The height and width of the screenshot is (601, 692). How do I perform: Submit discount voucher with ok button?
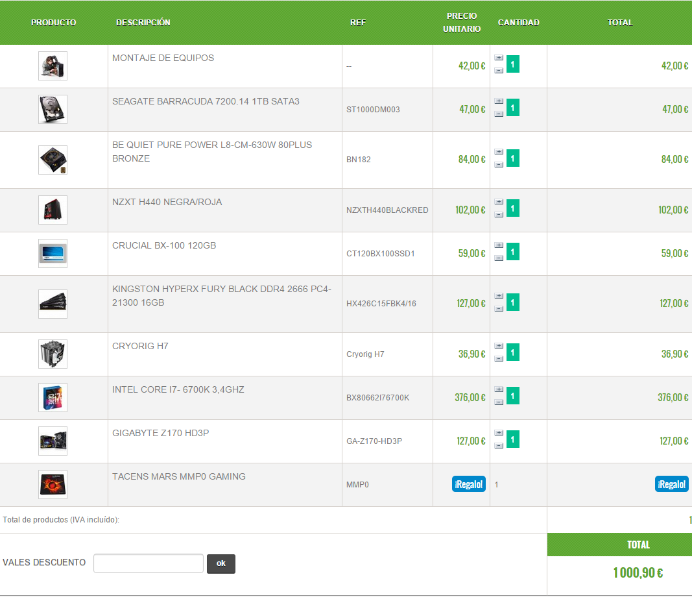(x=221, y=564)
